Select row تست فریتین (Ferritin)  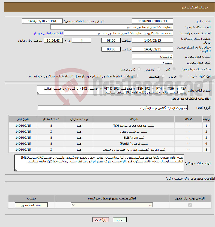(x=109, y=144)
